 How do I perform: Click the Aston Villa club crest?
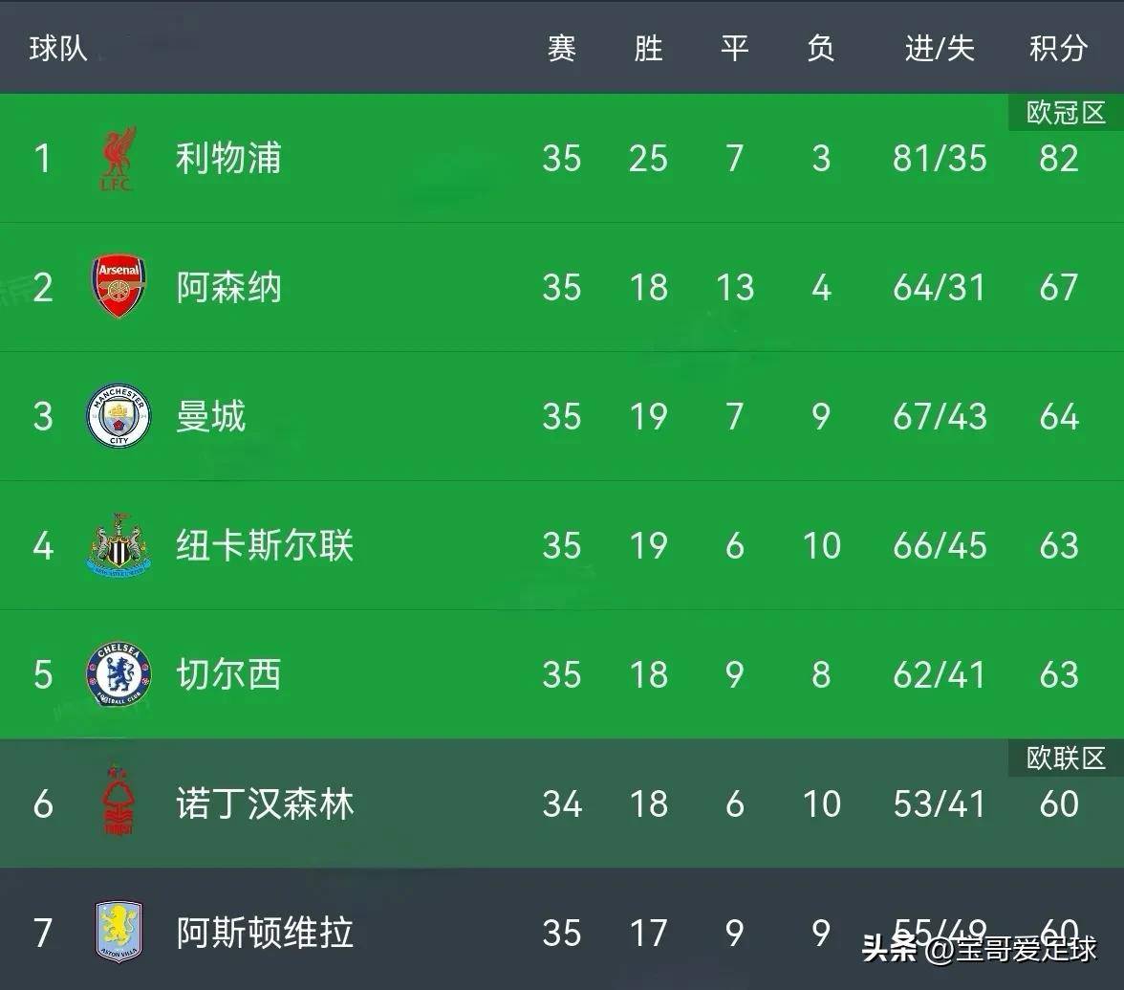point(119,932)
